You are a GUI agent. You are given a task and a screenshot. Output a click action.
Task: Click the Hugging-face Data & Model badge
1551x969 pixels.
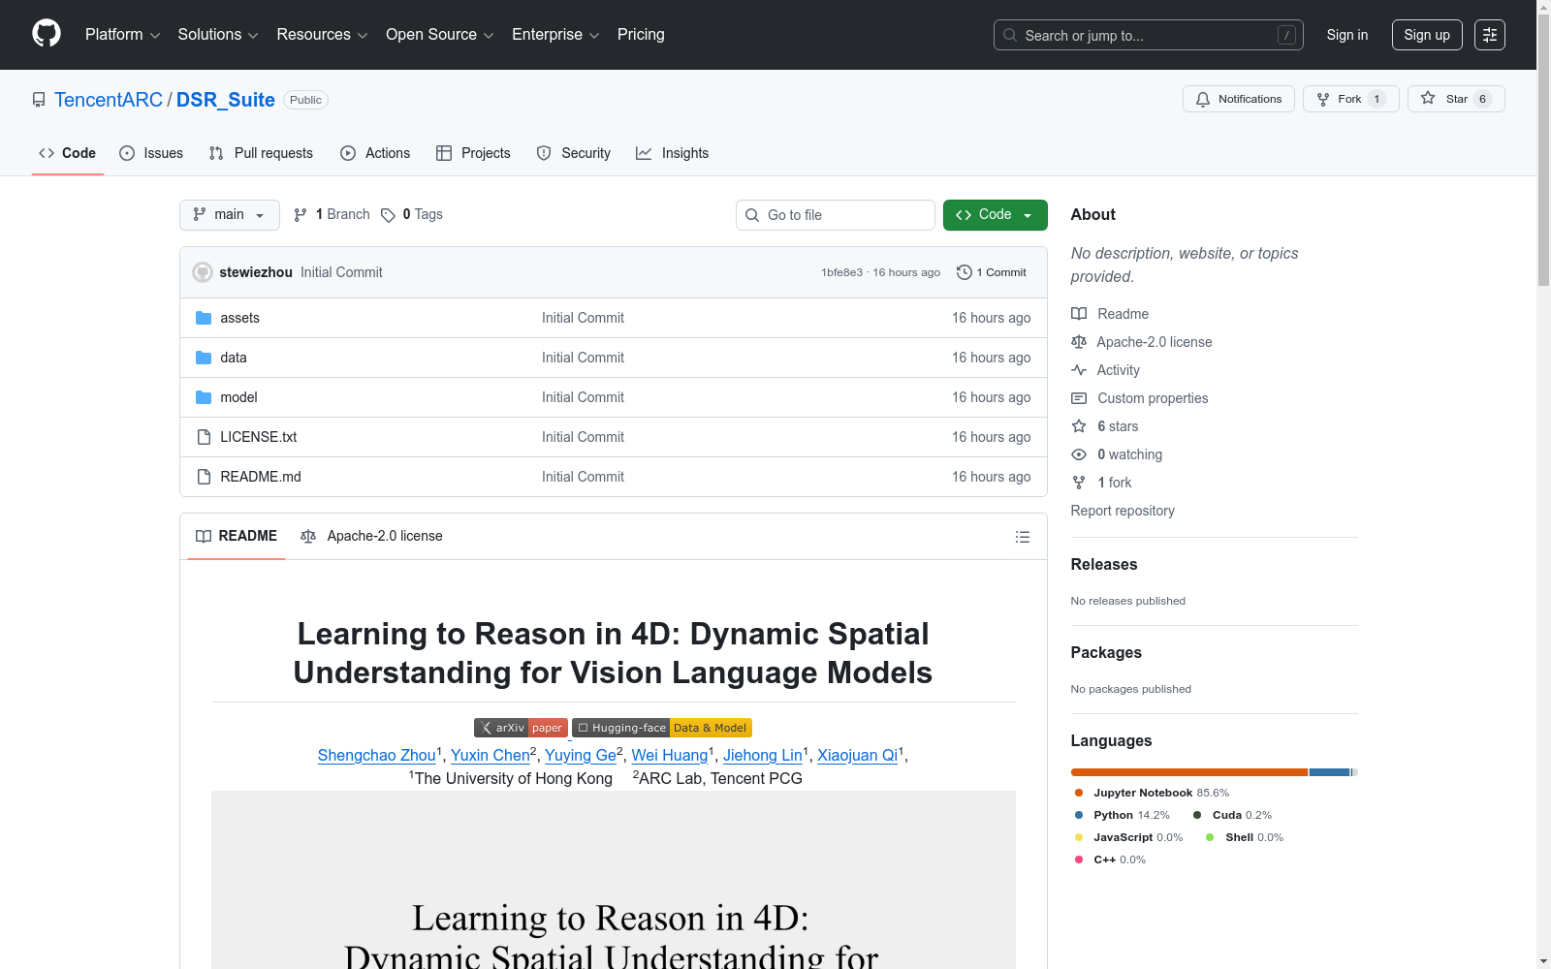[x=662, y=728]
